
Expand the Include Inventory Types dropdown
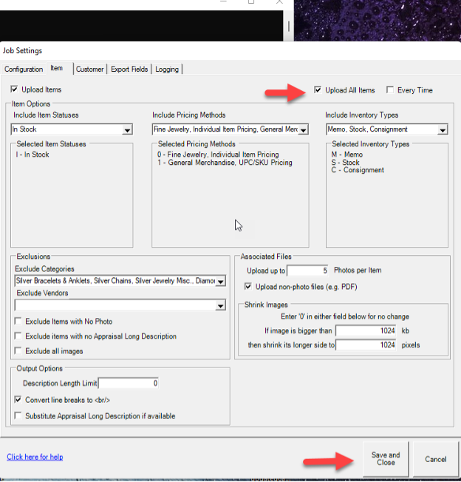click(x=442, y=130)
